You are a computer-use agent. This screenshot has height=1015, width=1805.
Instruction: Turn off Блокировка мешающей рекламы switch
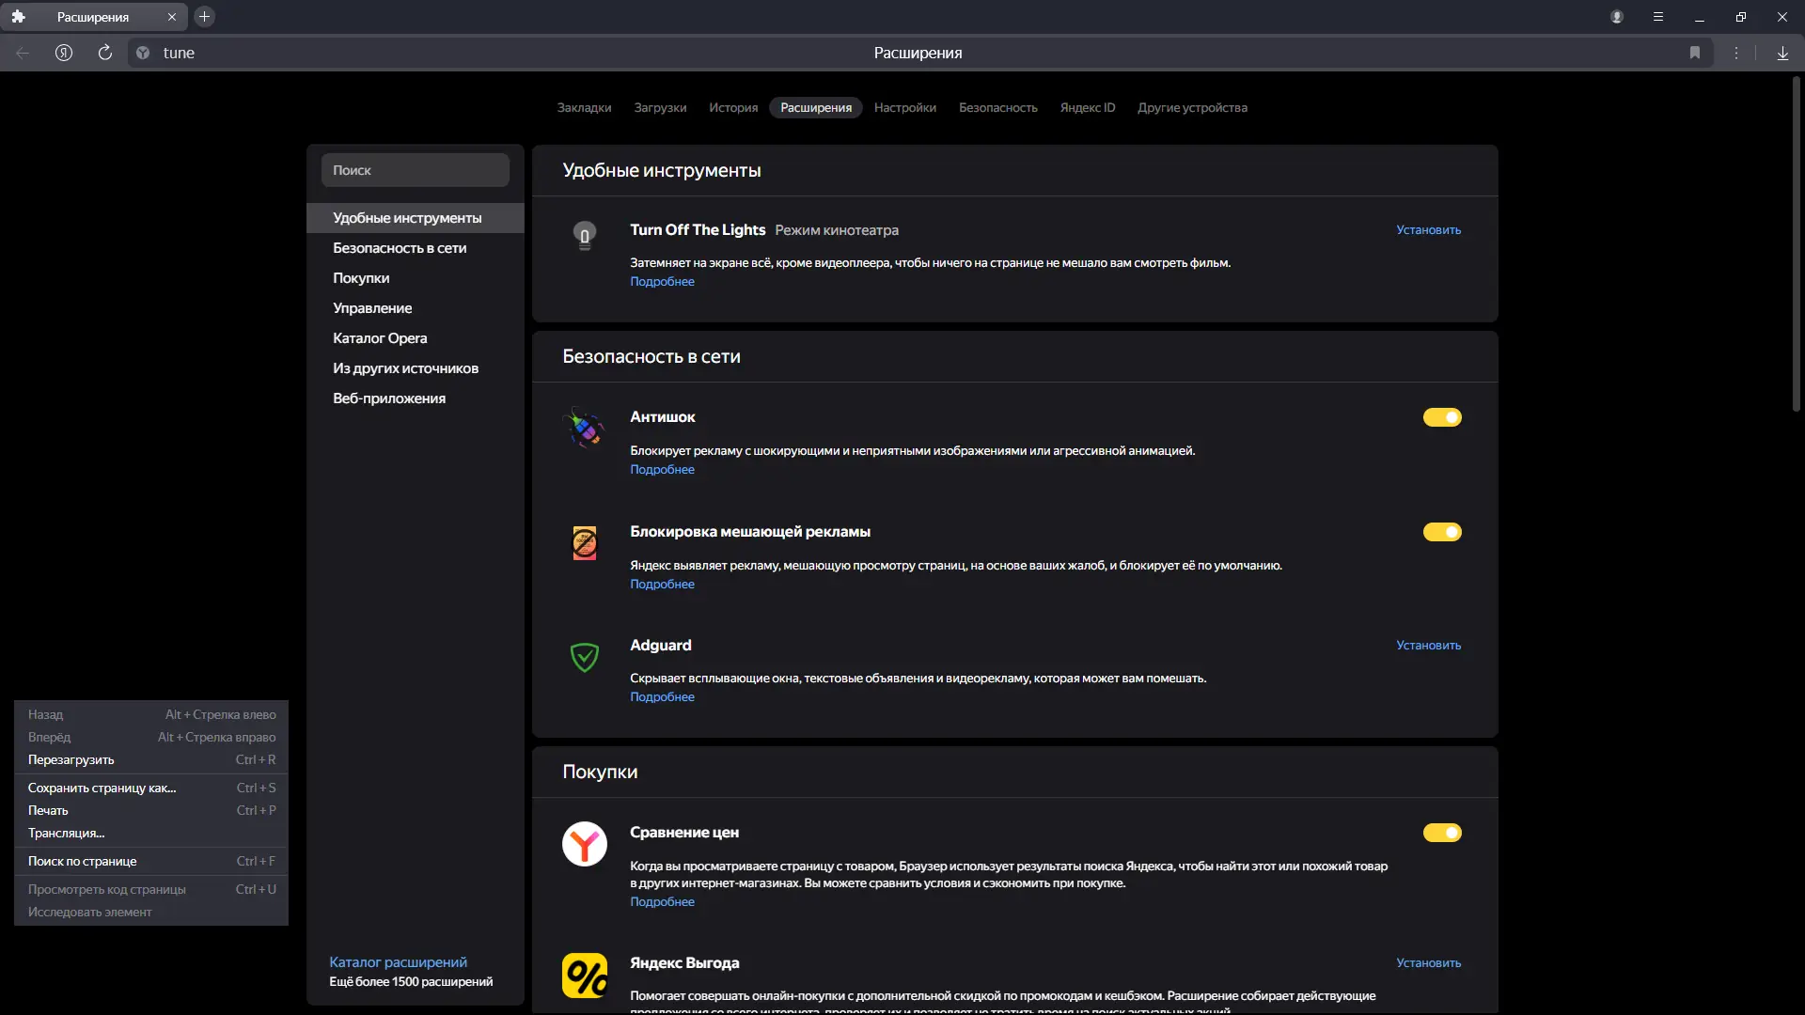(x=1442, y=532)
